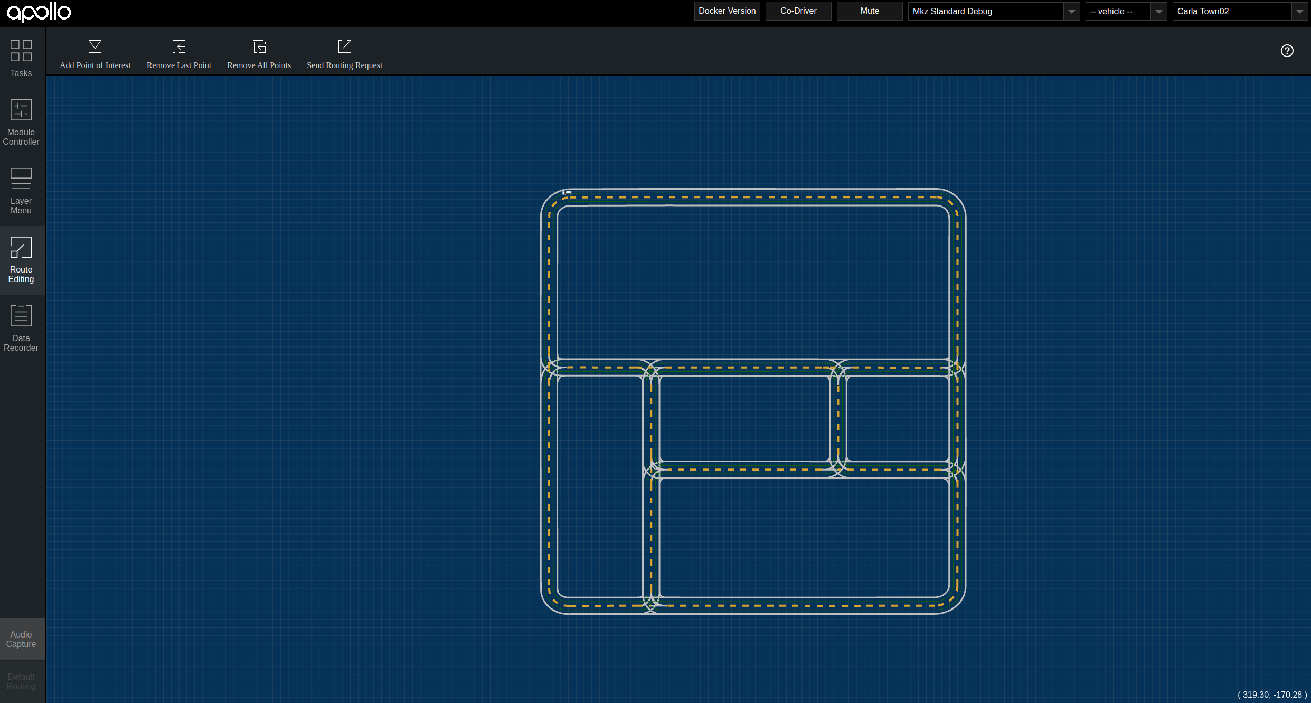Toggle Audio Capture in sidebar
The width and height of the screenshot is (1311, 703).
[21, 639]
